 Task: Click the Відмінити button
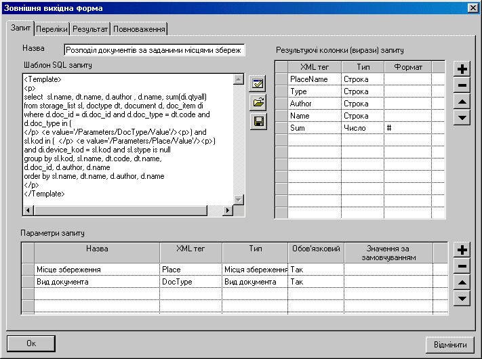click(450, 345)
